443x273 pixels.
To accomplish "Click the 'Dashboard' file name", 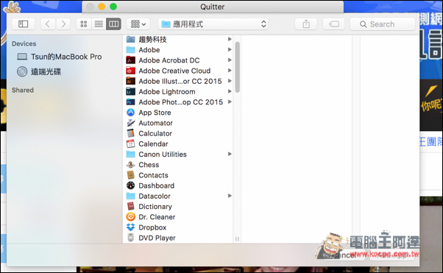I will point(156,185).
